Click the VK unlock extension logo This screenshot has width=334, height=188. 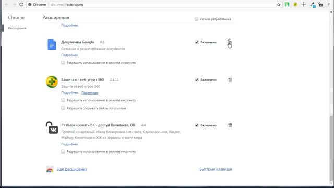click(x=52, y=127)
